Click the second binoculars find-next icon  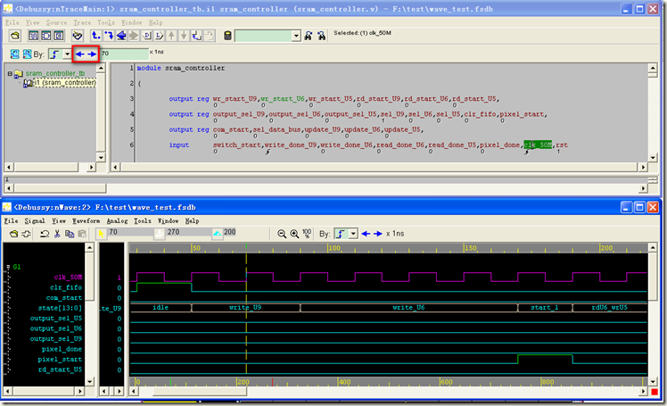pos(322,36)
